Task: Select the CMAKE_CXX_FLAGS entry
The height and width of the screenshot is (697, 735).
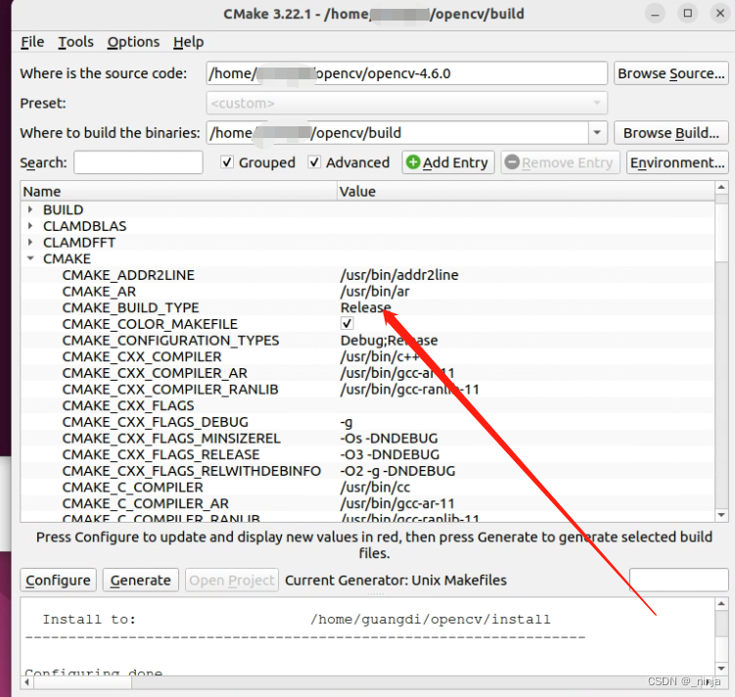Action: [x=128, y=406]
